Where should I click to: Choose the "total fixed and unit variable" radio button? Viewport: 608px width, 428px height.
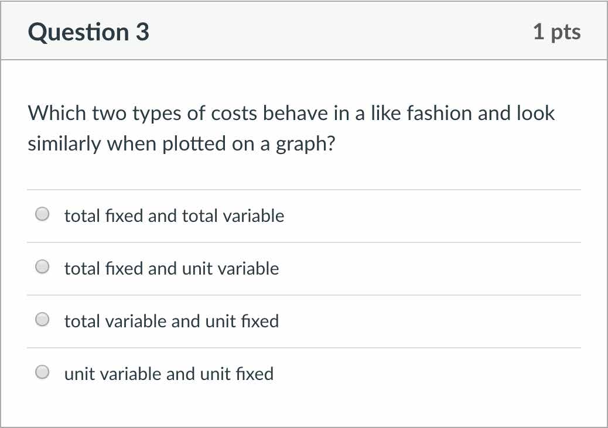tap(42, 268)
